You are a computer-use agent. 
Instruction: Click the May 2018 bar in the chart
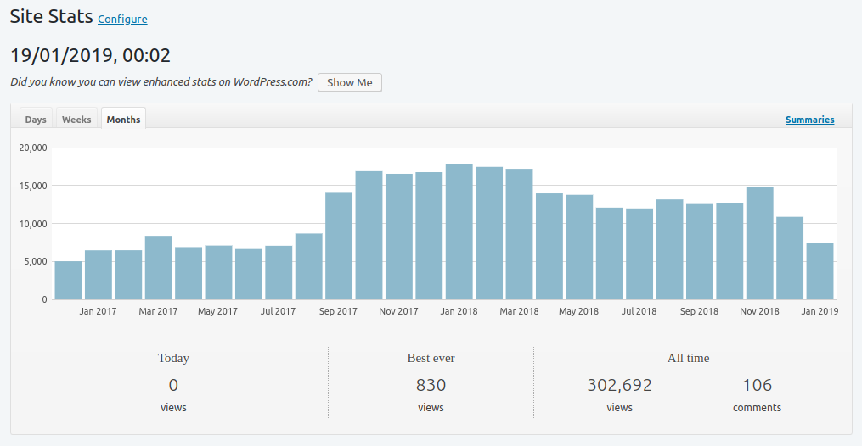(579, 248)
